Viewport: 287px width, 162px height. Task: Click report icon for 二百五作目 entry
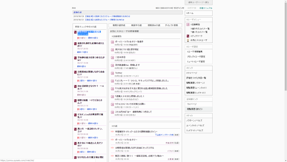coord(112,58)
